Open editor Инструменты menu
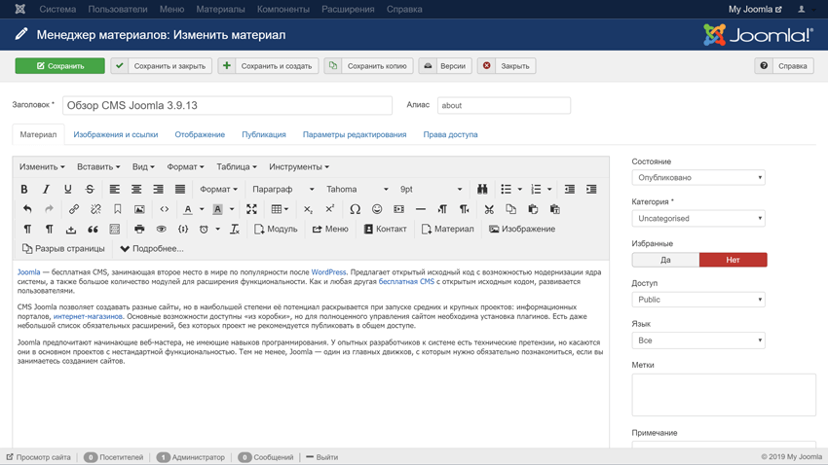This screenshot has width=828, height=465. pos(299,166)
